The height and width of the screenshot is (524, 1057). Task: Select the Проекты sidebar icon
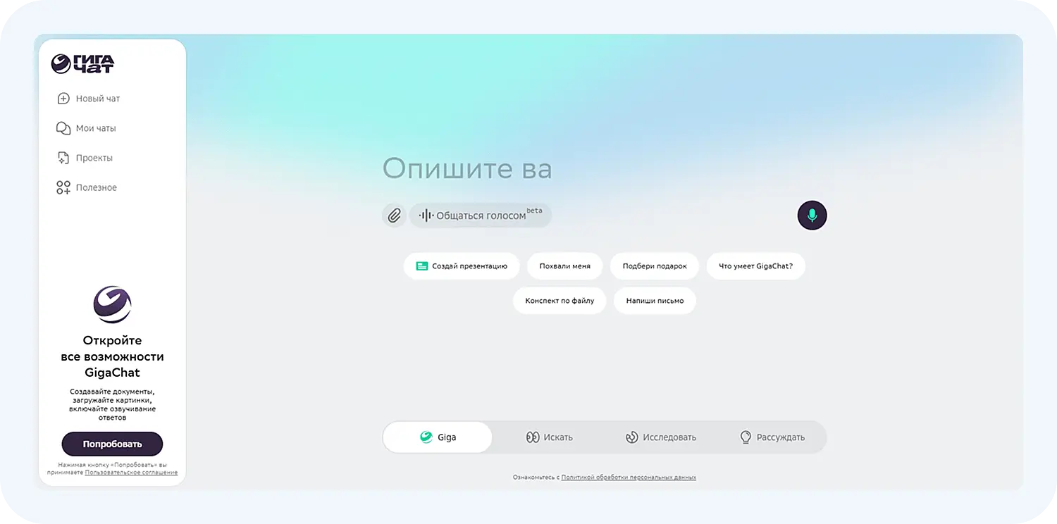pyautogui.click(x=63, y=157)
